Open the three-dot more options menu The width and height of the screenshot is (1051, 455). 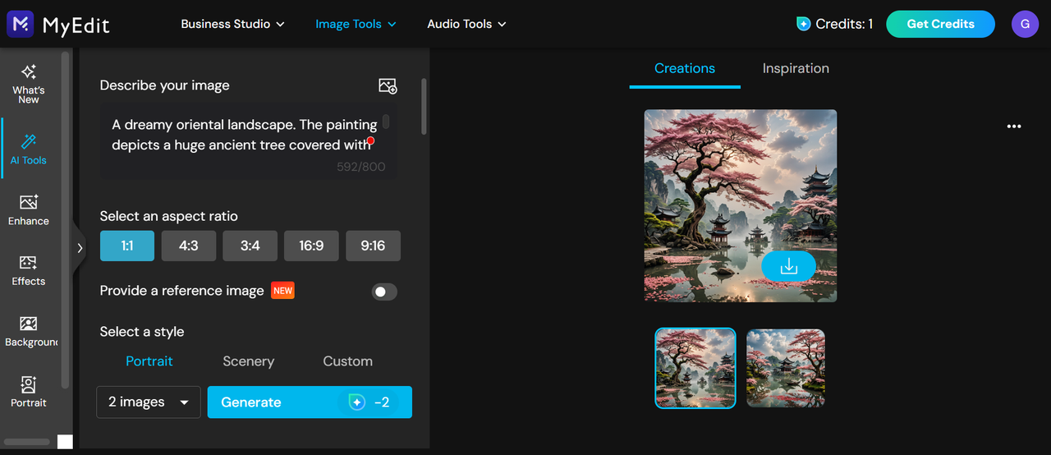1014,126
